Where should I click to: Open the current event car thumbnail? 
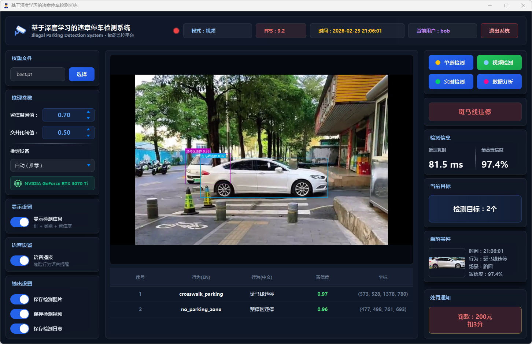click(x=447, y=263)
